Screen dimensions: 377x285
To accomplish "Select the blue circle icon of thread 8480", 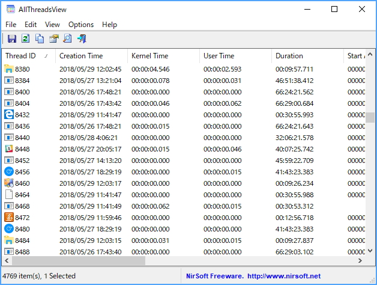I will pyautogui.click(x=9, y=229).
